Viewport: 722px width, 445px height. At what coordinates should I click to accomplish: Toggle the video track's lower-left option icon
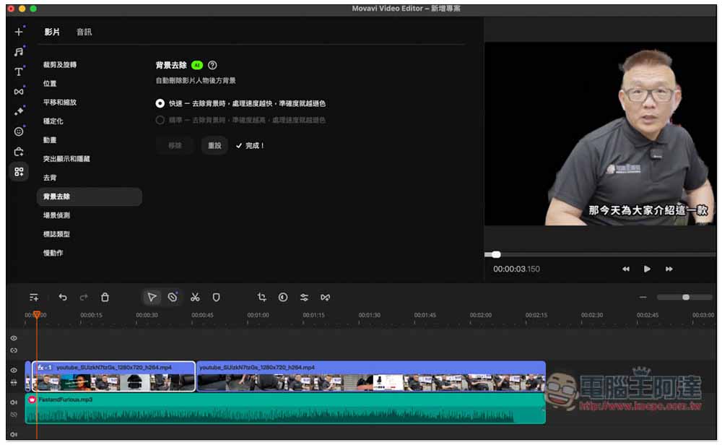[x=14, y=383]
